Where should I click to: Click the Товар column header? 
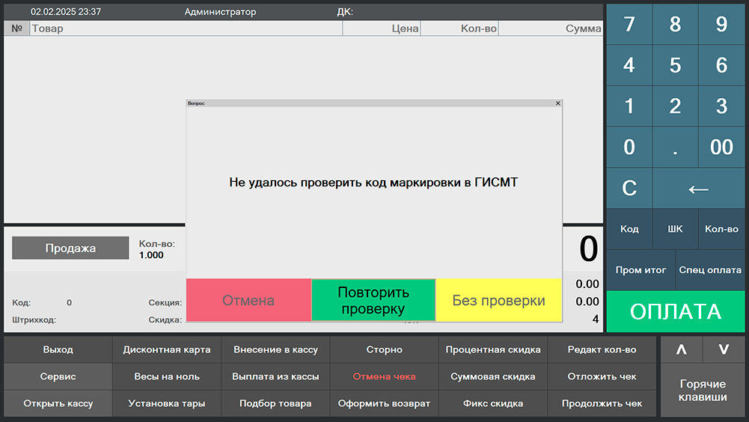186,28
